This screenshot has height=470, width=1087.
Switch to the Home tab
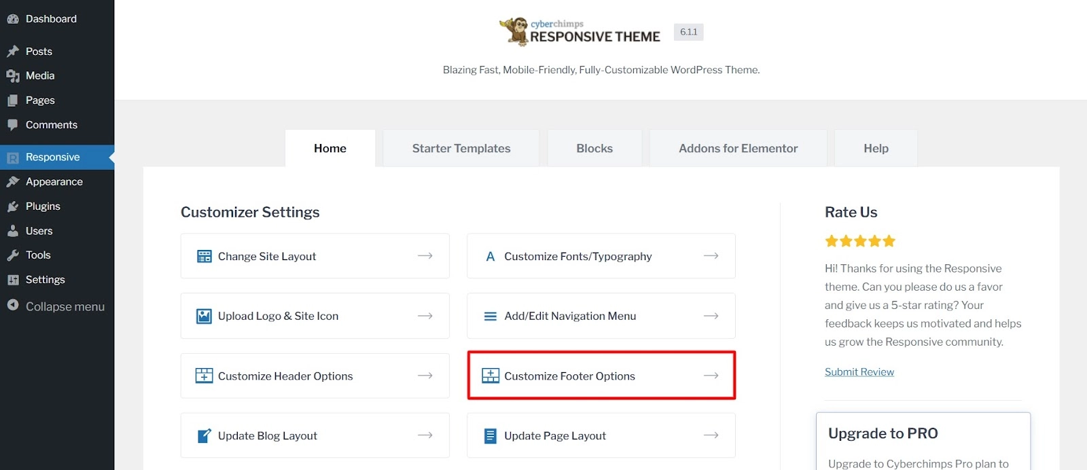point(330,148)
